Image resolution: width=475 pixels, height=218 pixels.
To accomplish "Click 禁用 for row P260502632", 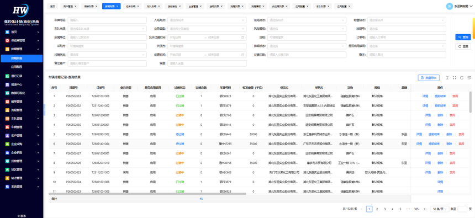I will [x=455, y=105].
